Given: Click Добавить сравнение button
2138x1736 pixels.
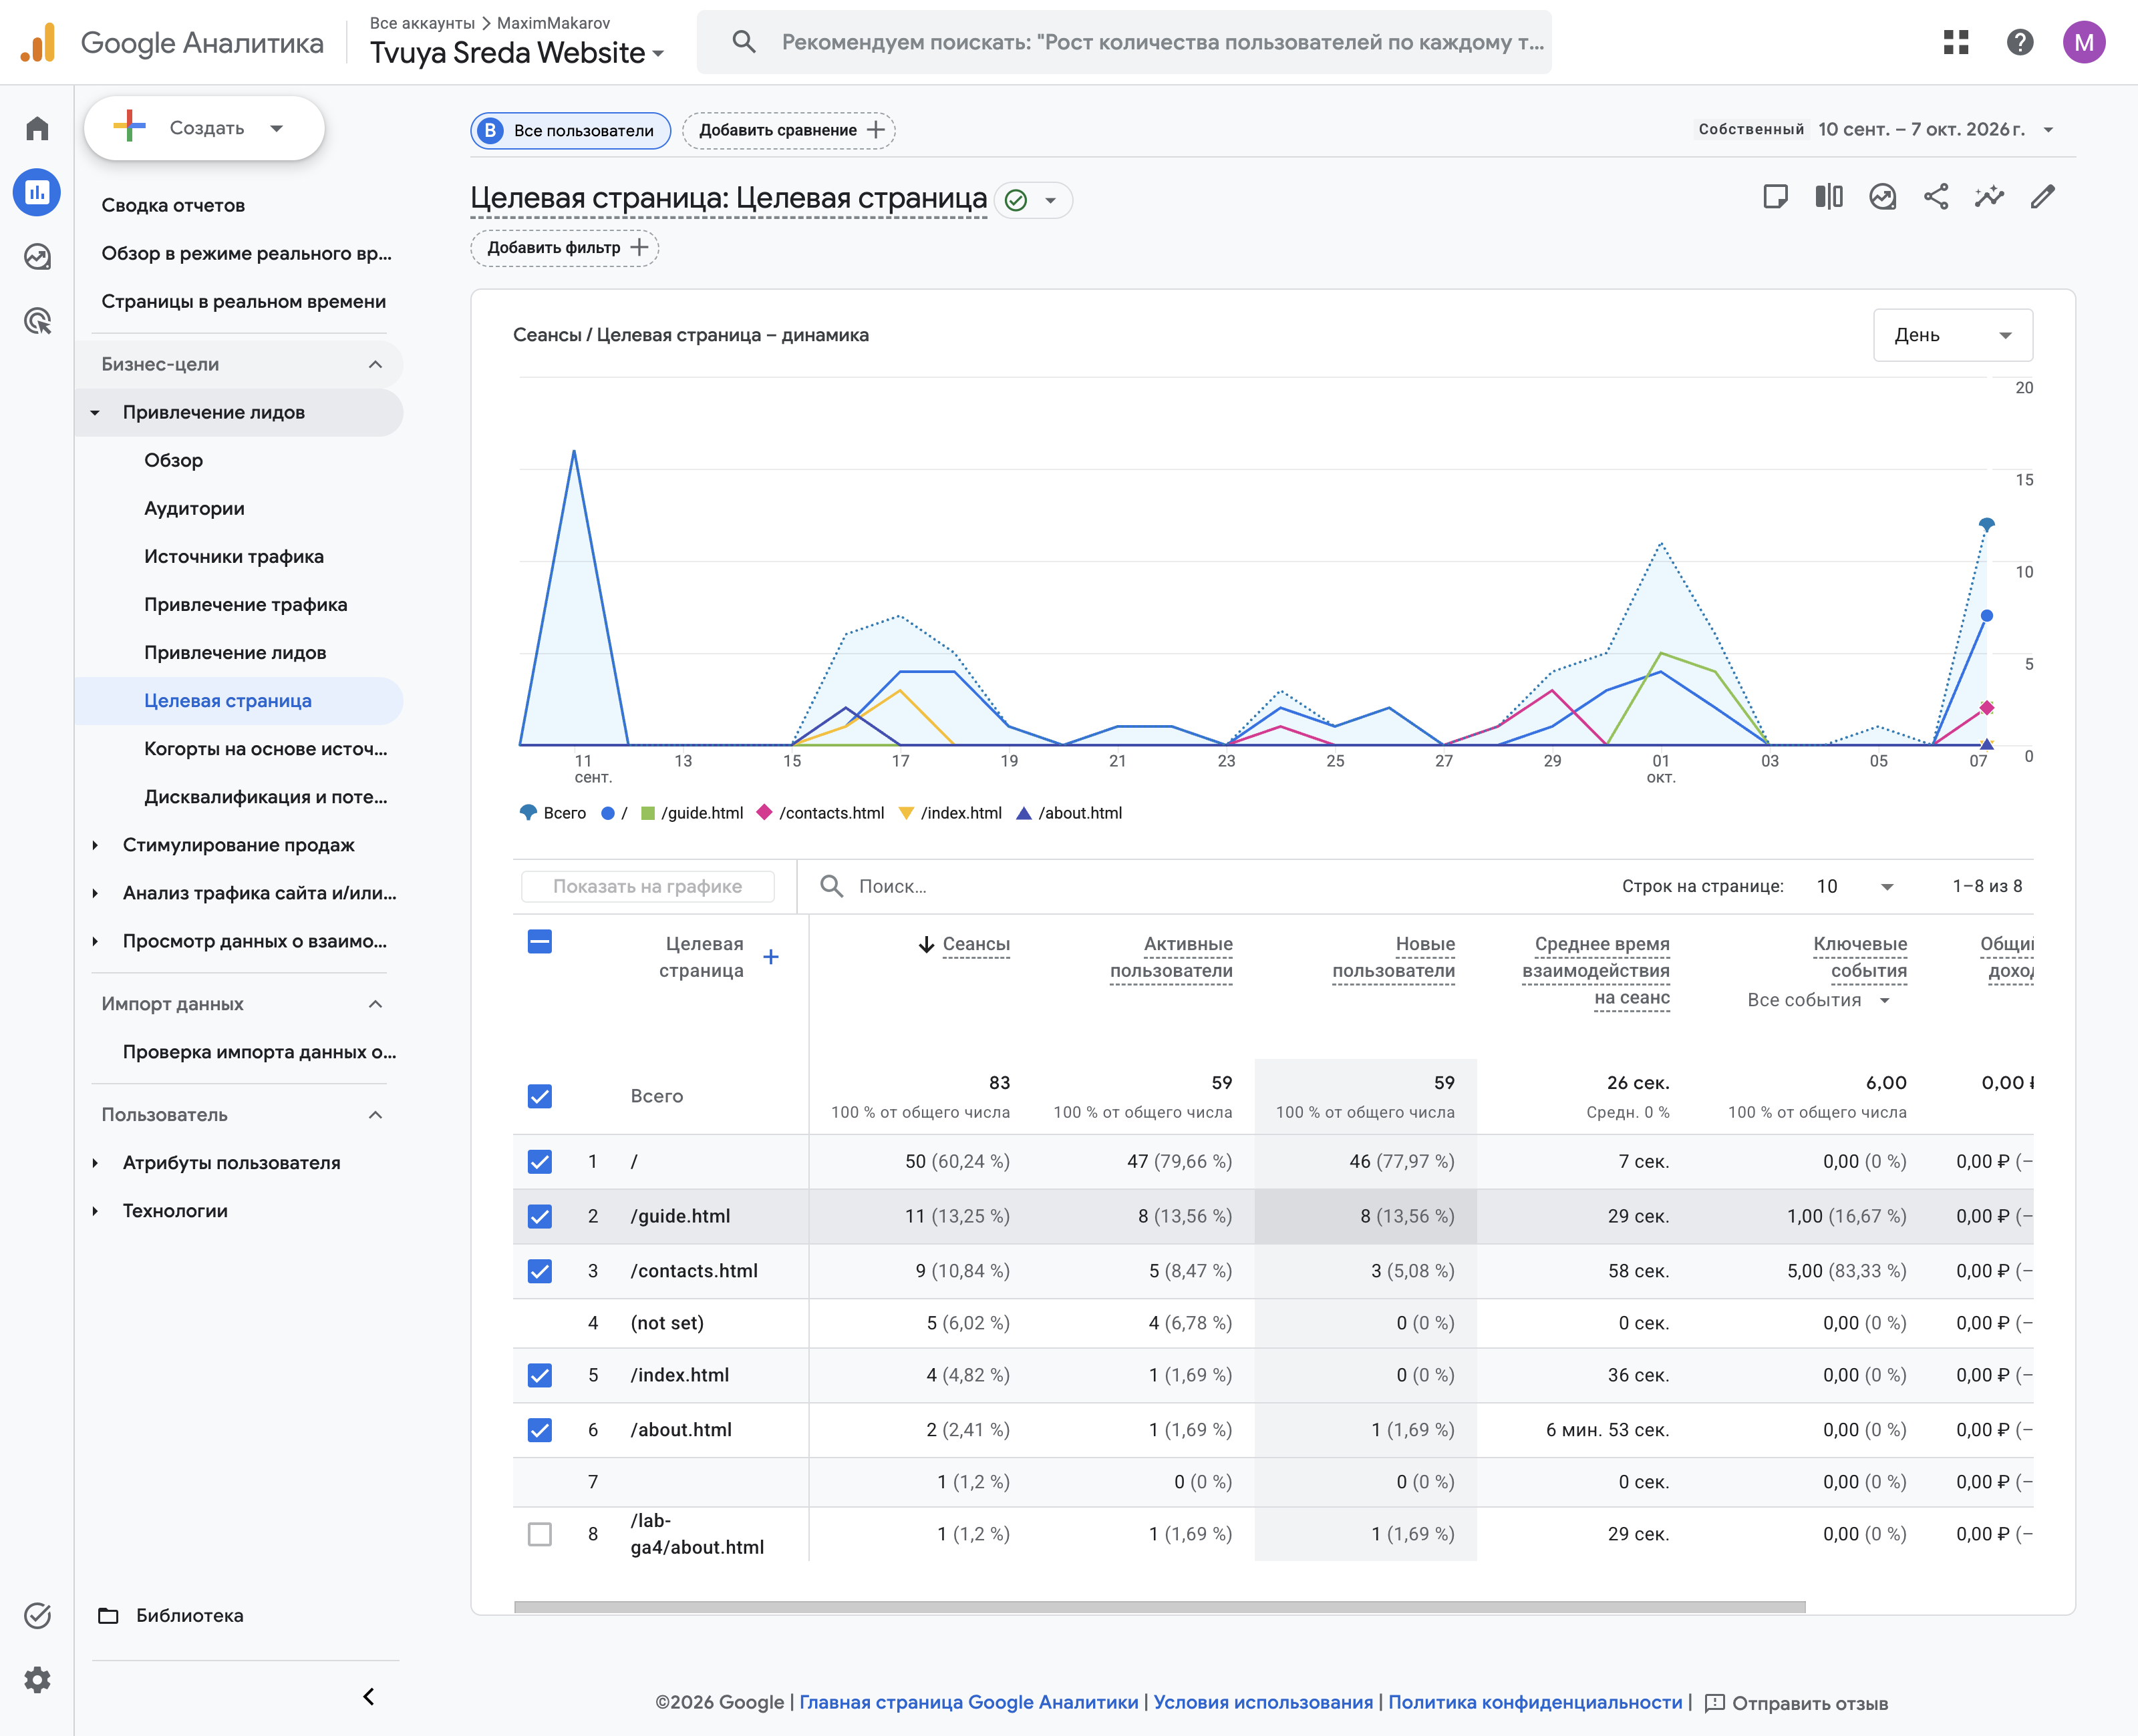Looking at the screenshot, I should coord(788,130).
